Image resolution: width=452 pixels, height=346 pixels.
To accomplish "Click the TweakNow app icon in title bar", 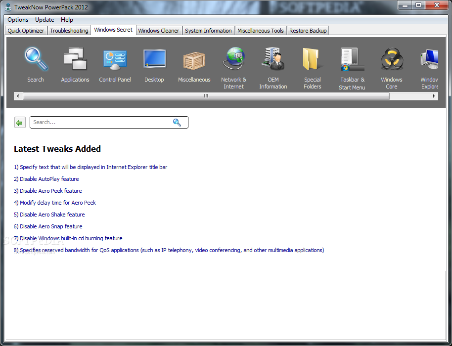I will [8, 7].
